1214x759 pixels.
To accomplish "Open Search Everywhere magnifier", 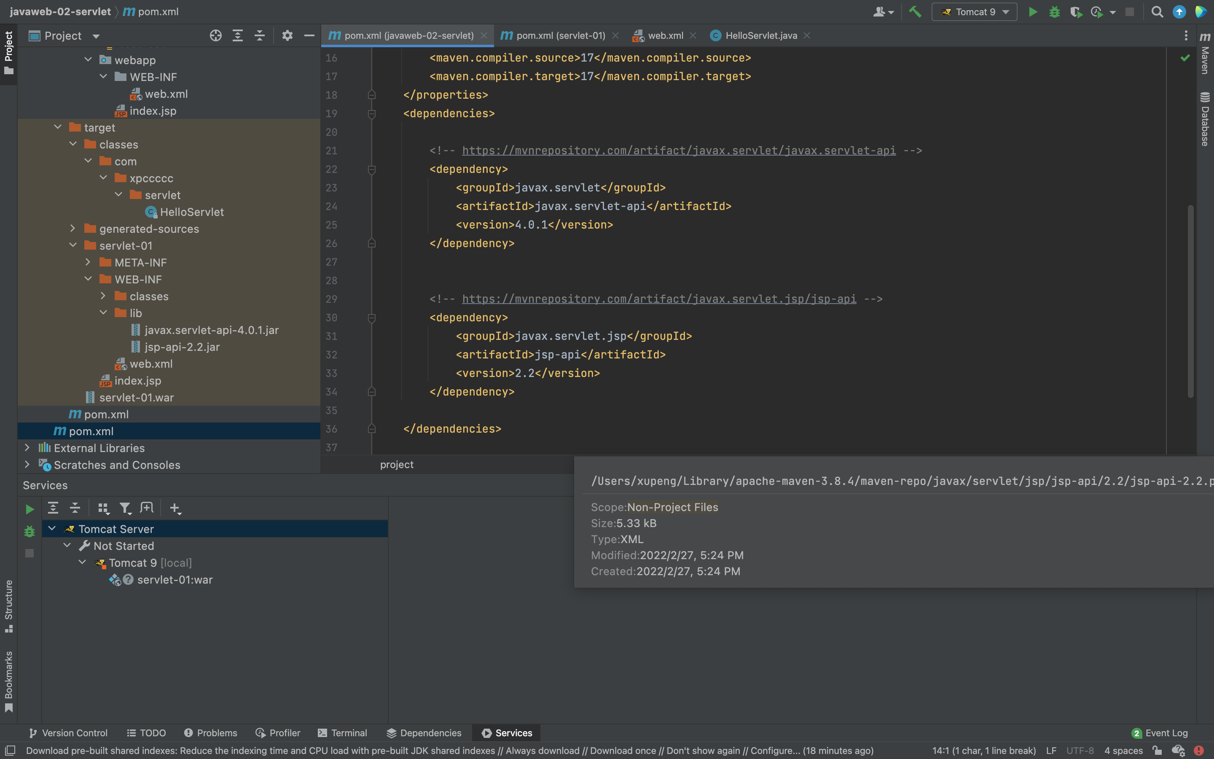I will pos(1157,11).
